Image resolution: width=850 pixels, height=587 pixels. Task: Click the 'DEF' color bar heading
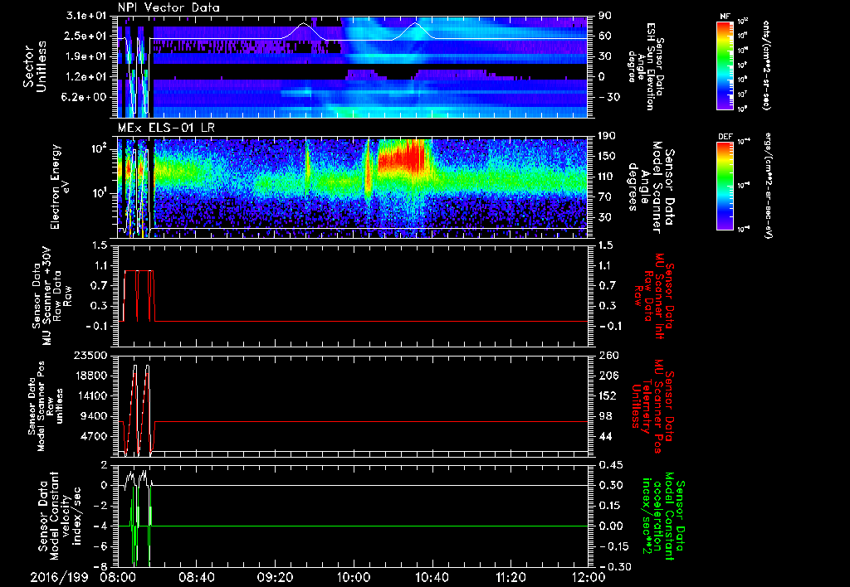pos(725,137)
